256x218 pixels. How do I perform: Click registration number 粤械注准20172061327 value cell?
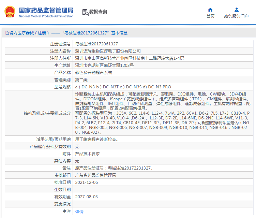point(96,44)
